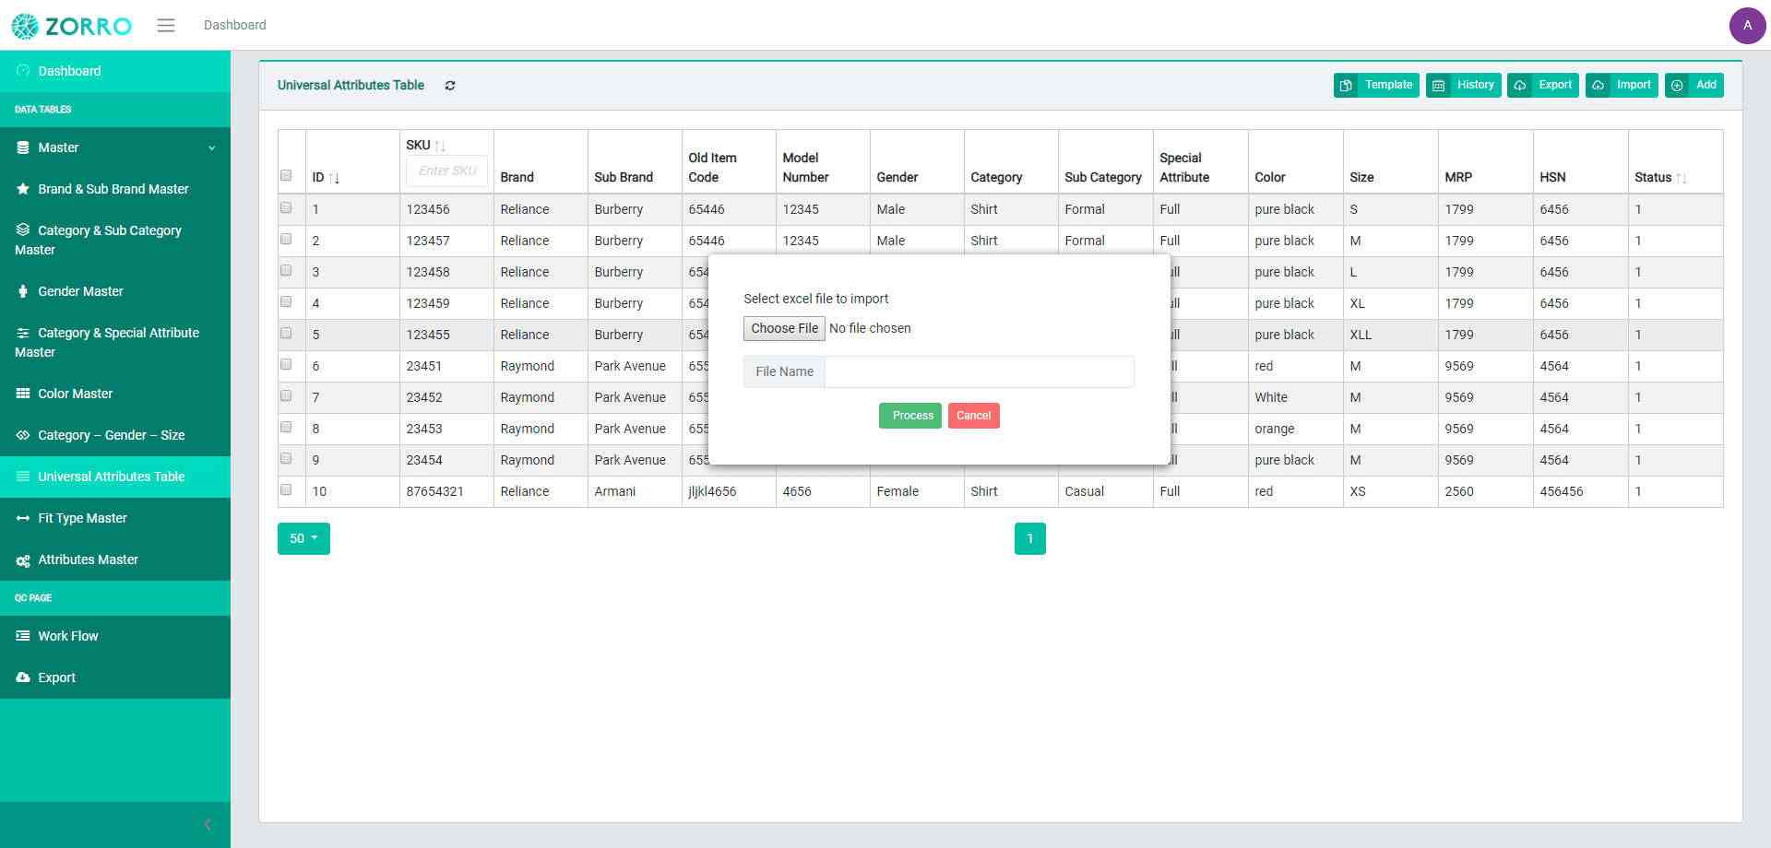Click the green Process button
1771x848 pixels.
coord(909,416)
